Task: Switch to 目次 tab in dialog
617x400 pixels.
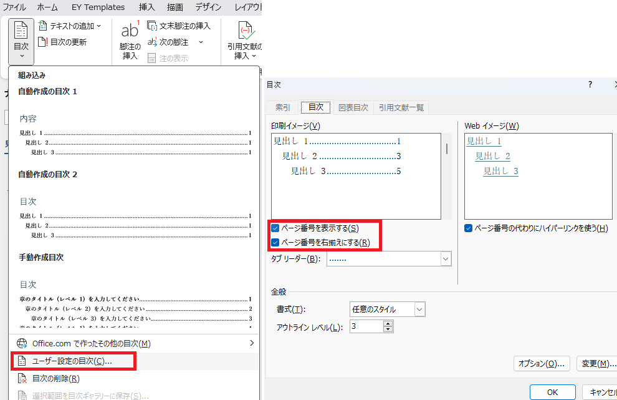Action: tap(315, 107)
